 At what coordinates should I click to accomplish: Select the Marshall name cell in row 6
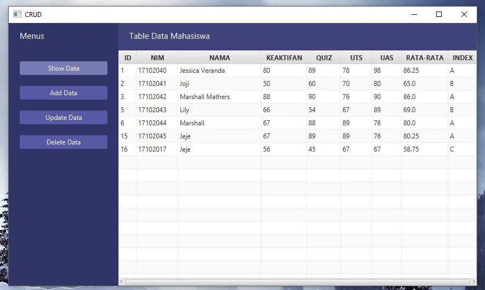(x=219, y=123)
